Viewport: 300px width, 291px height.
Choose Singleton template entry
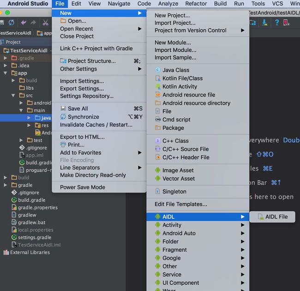click(x=198, y=191)
